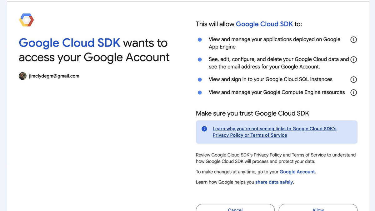Click the Cloud SQL instances permission text
This screenshot has width=375, height=211.
(x=270, y=79)
